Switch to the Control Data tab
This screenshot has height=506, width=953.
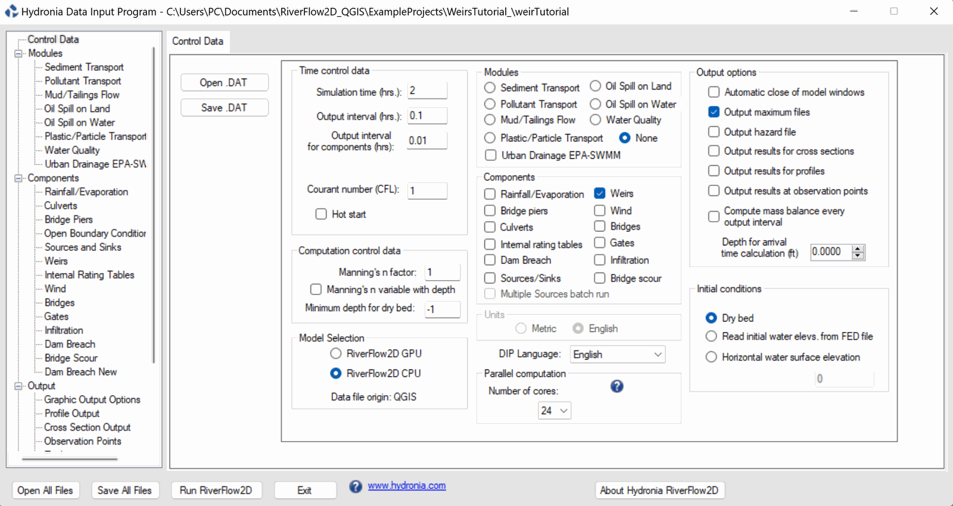[198, 41]
